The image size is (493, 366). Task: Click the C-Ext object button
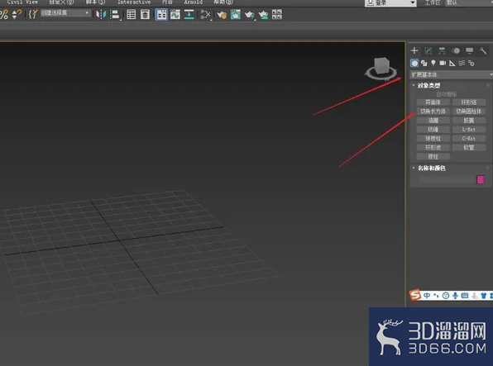point(469,139)
